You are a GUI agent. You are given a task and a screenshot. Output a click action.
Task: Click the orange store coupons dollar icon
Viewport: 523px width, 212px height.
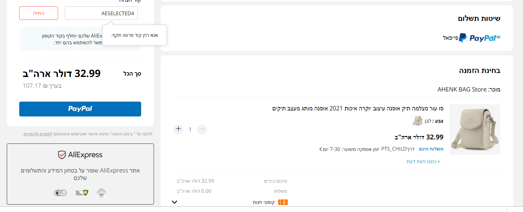[x=283, y=202]
